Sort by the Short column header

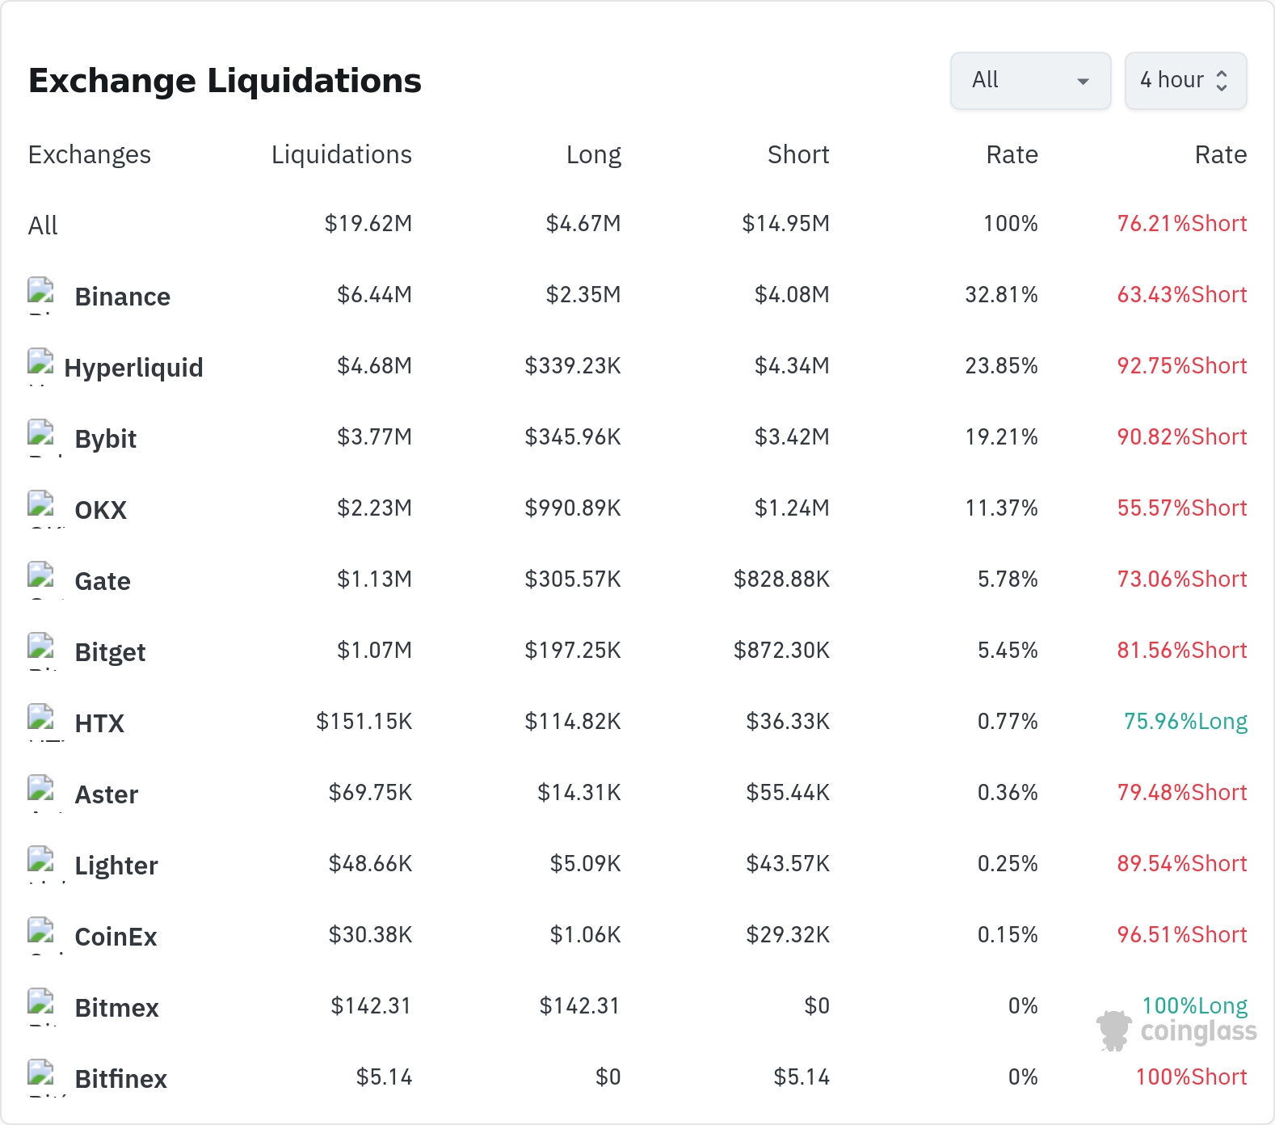point(798,154)
